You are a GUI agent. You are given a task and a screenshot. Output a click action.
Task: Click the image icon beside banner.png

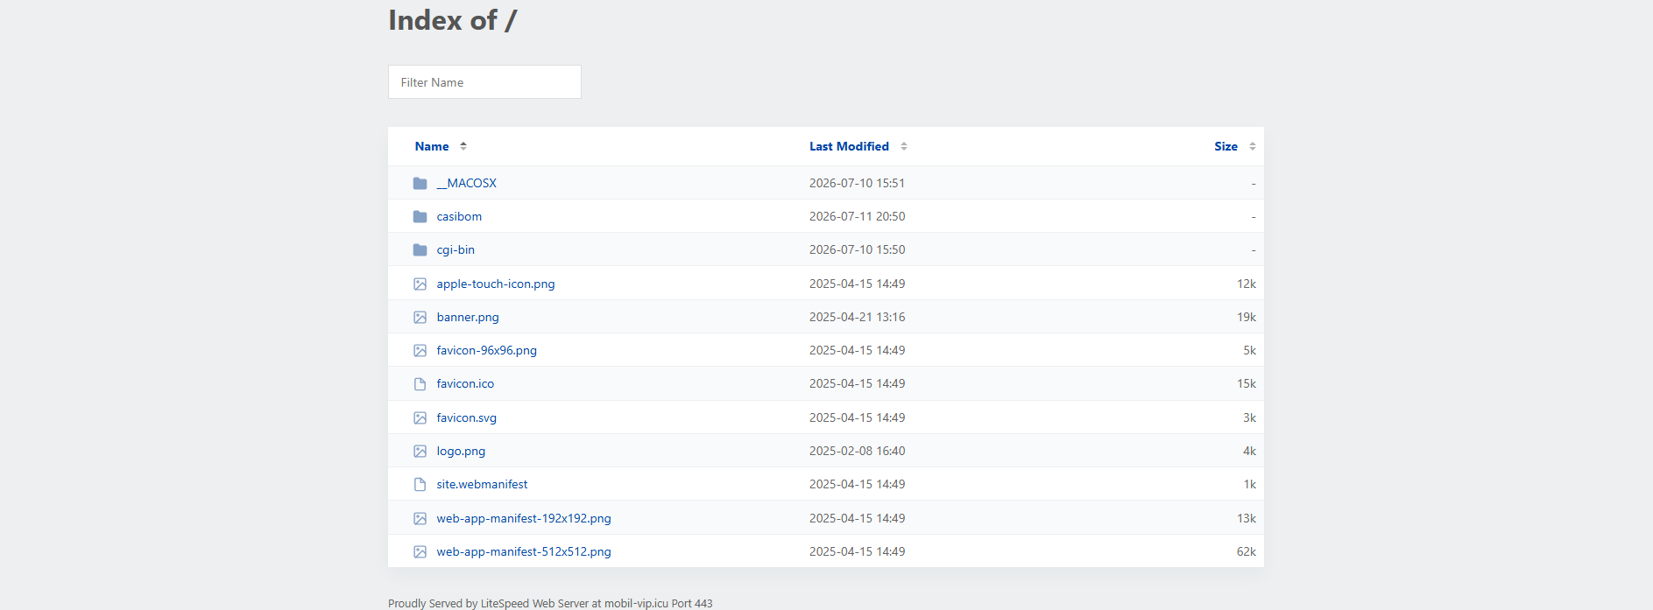(x=420, y=317)
